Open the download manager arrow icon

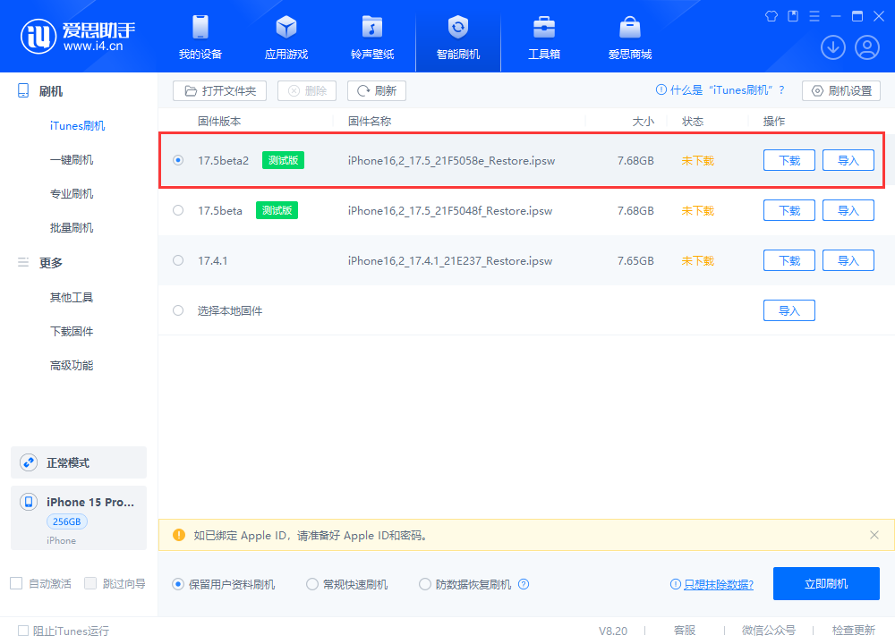tap(832, 47)
